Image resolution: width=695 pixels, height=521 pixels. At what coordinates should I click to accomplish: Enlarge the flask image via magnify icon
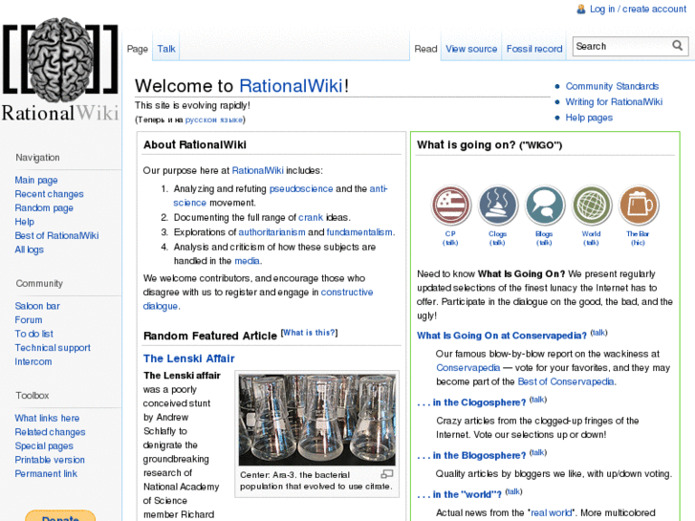point(387,474)
